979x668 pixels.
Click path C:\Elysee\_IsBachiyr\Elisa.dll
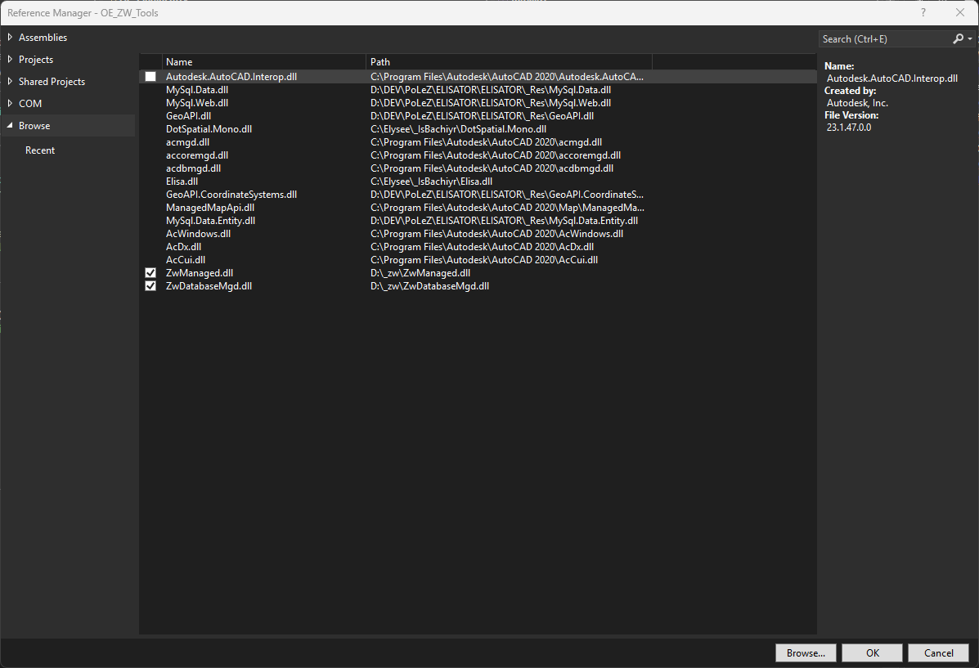tap(432, 182)
